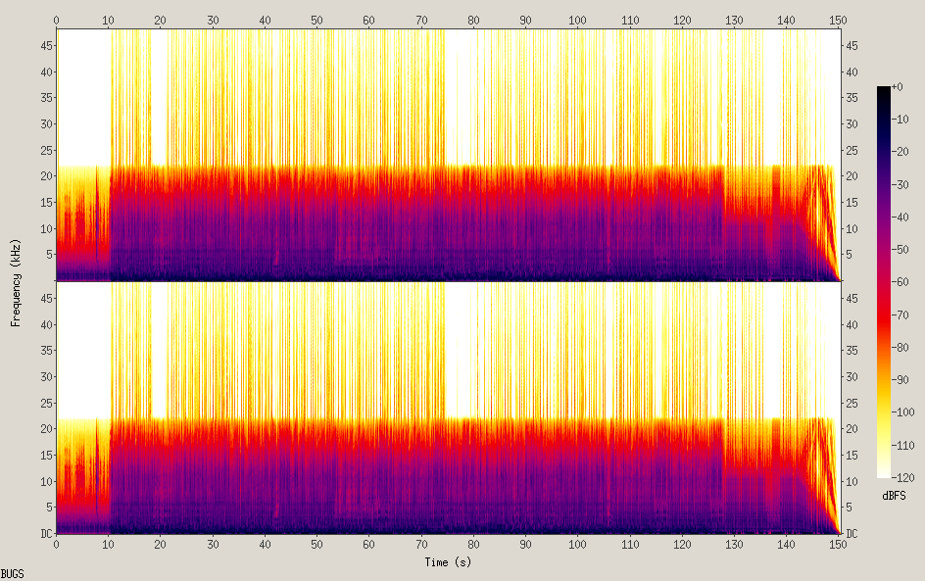Viewport: 925px width, 581px height.
Task: Click the "Time (s)" axis label
Action: tap(448, 562)
